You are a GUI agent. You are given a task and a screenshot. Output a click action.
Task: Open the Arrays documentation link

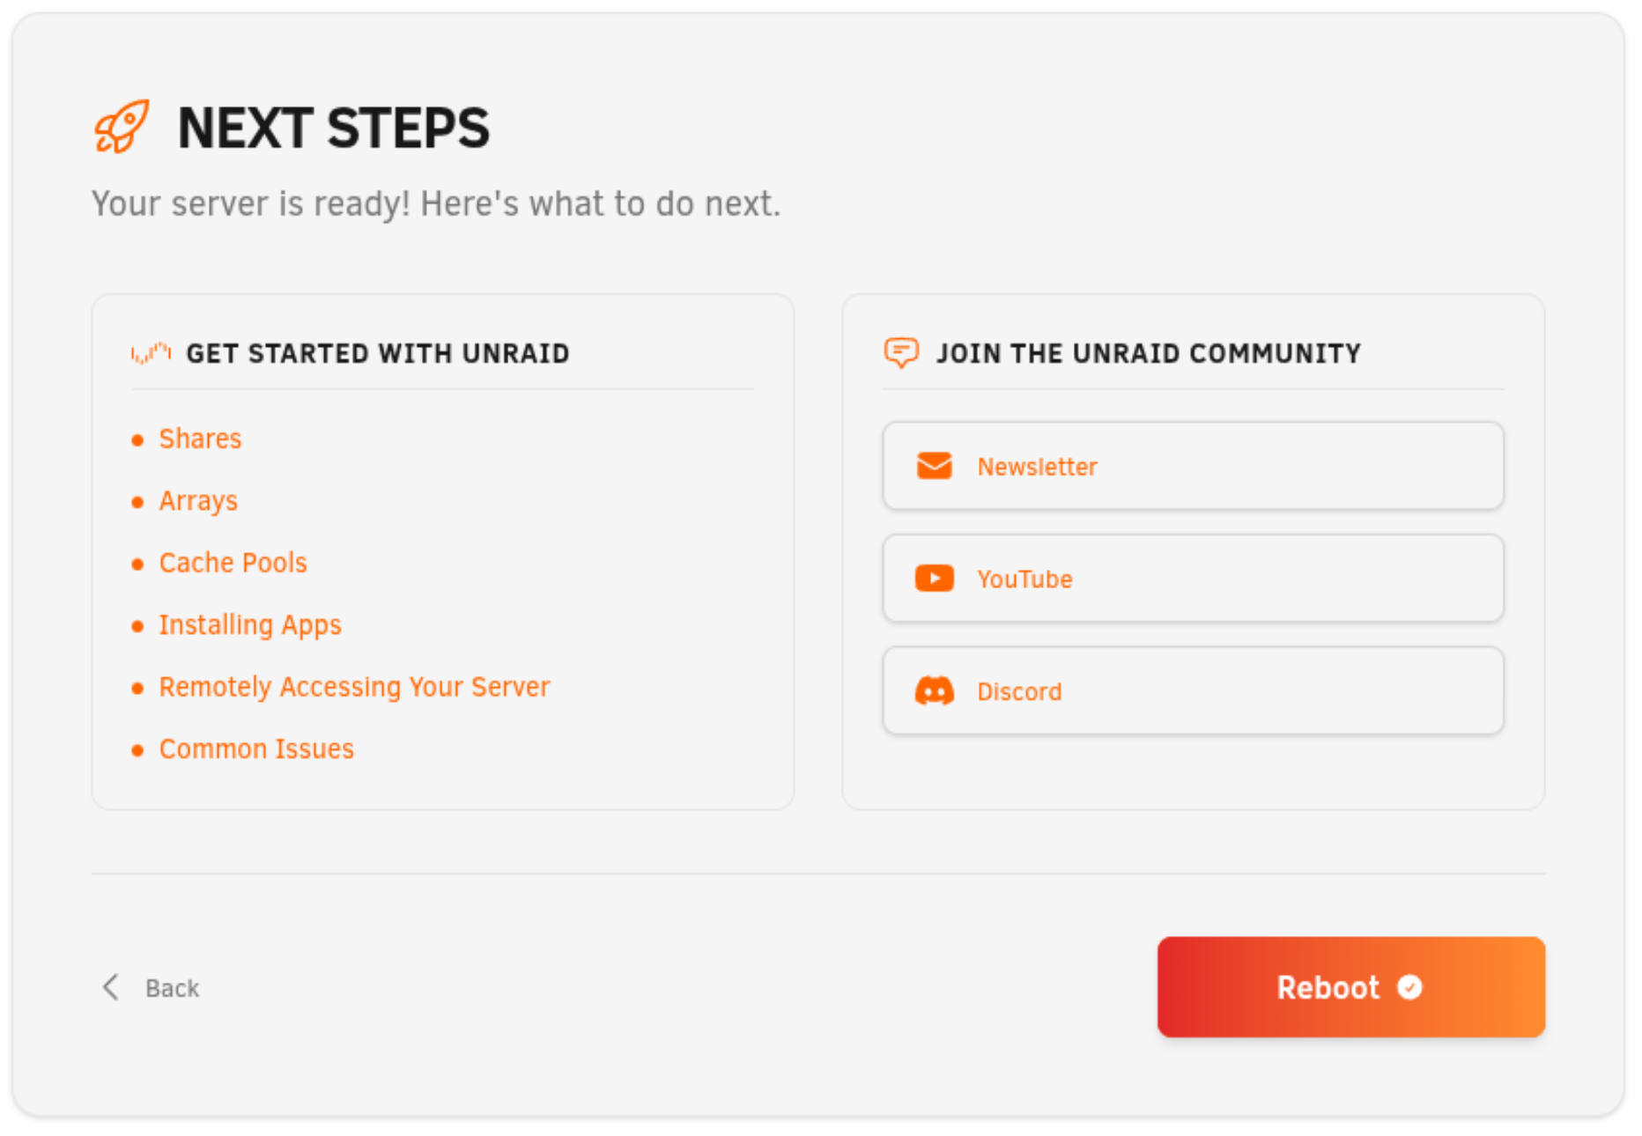[x=198, y=500]
